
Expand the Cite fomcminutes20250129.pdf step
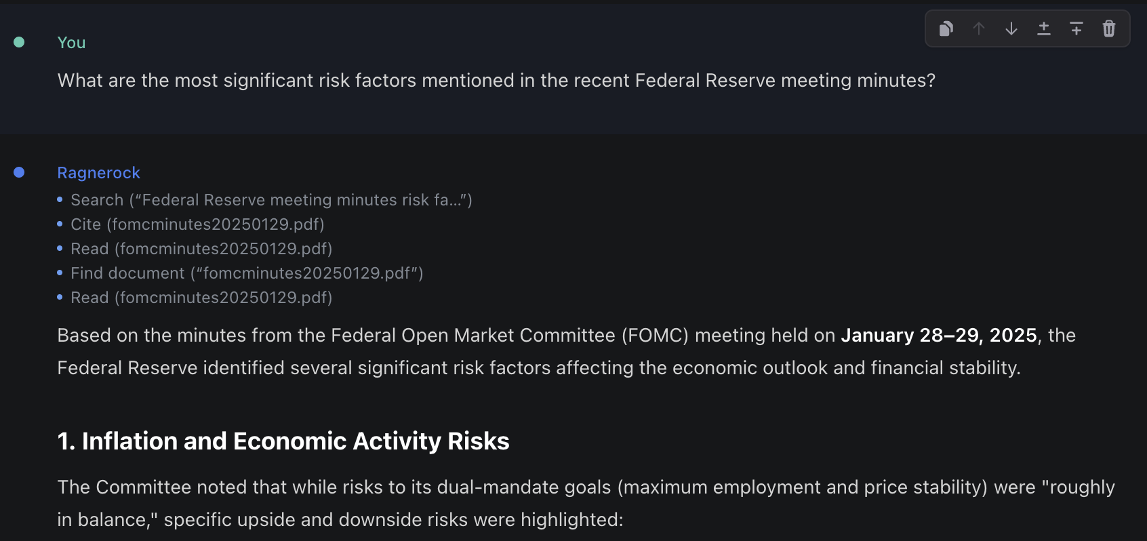(197, 224)
